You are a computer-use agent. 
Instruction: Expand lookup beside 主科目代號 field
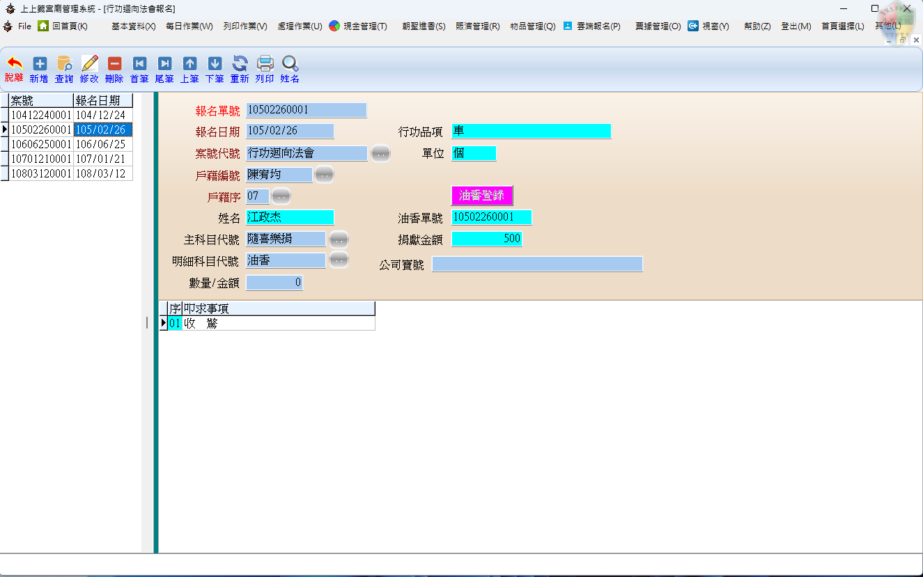click(x=339, y=239)
